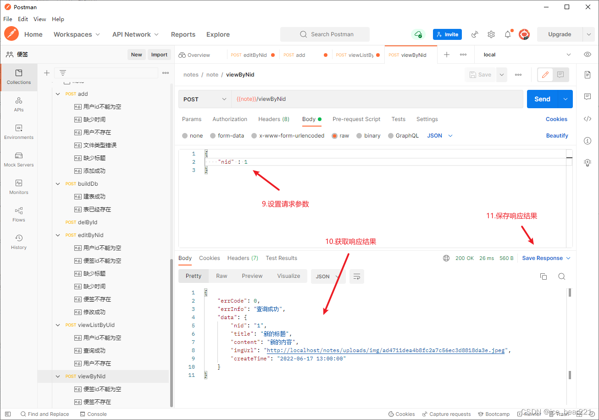Click the Search Postman box
The height and width of the screenshot is (420, 599).
tap(325, 34)
